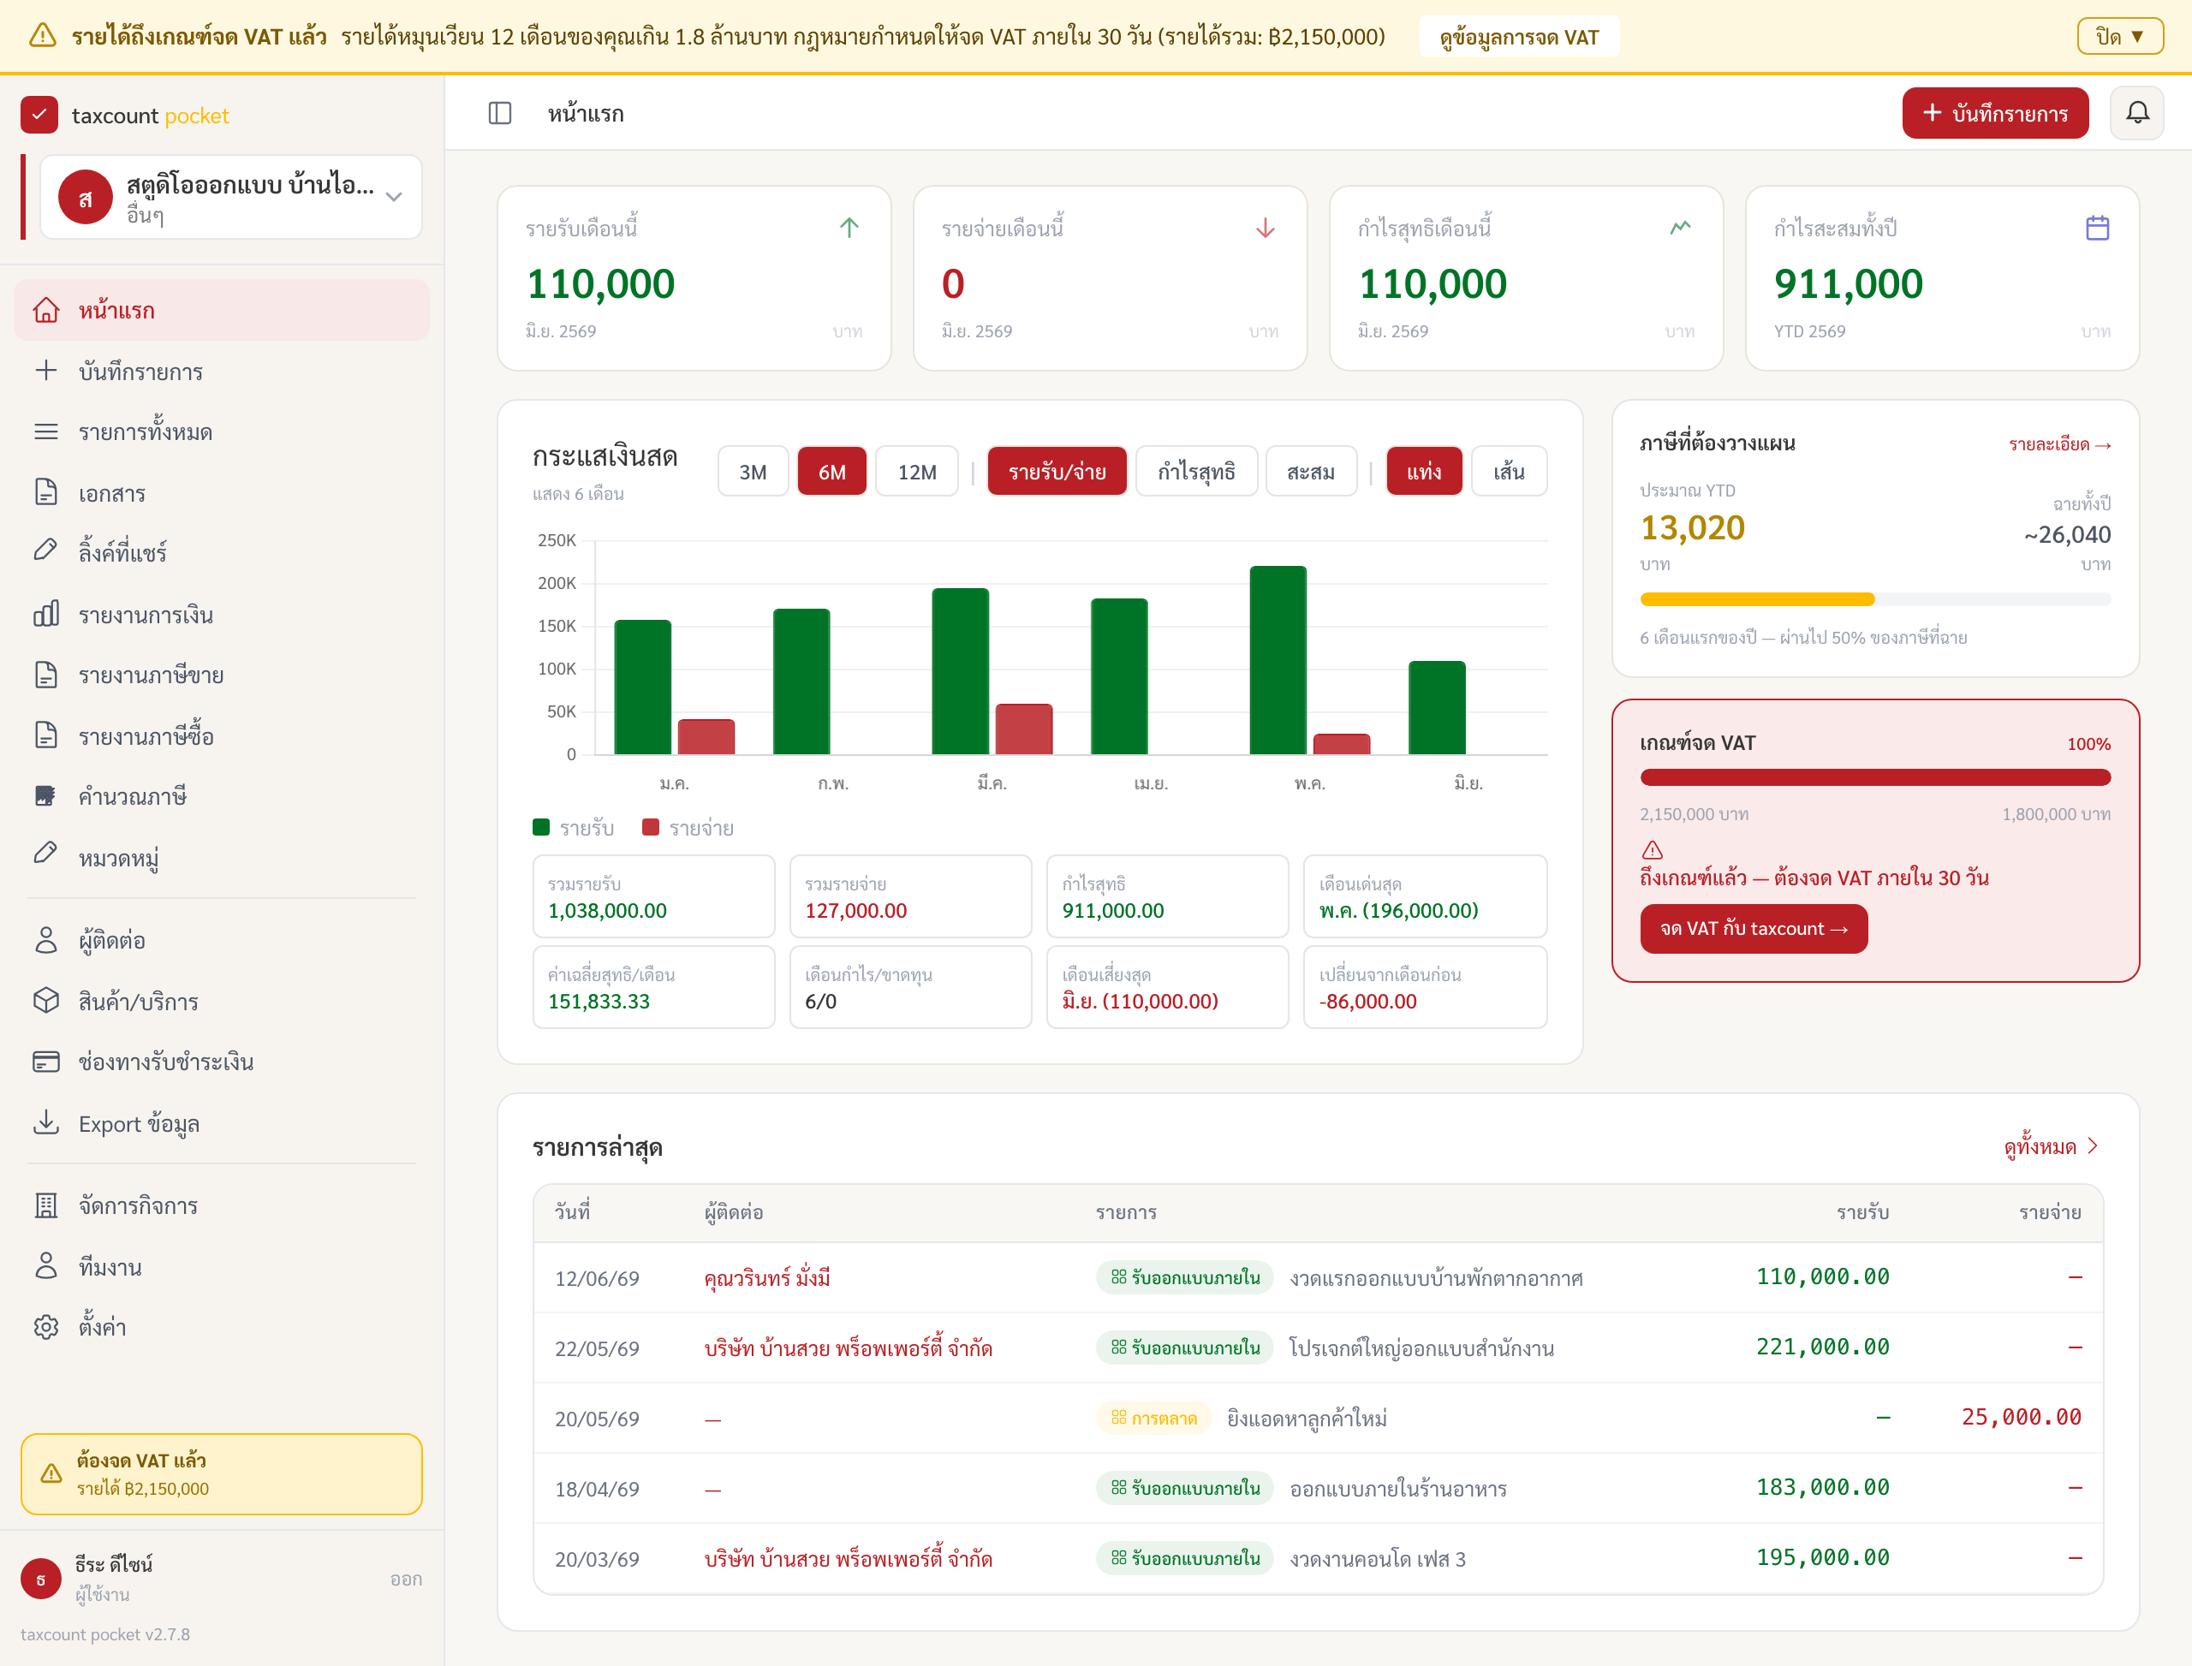Click the red บันทึกรายการ button in header
2192x1666 pixels.
(1994, 113)
